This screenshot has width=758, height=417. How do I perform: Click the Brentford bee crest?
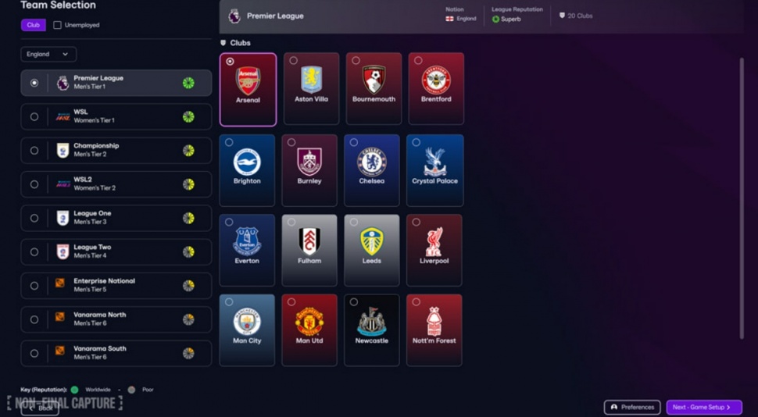click(x=436, y=80)
